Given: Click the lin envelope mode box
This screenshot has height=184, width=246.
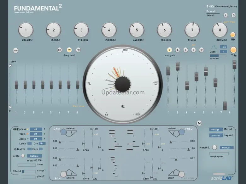Looking at the screenshot, I should point(224,47).
